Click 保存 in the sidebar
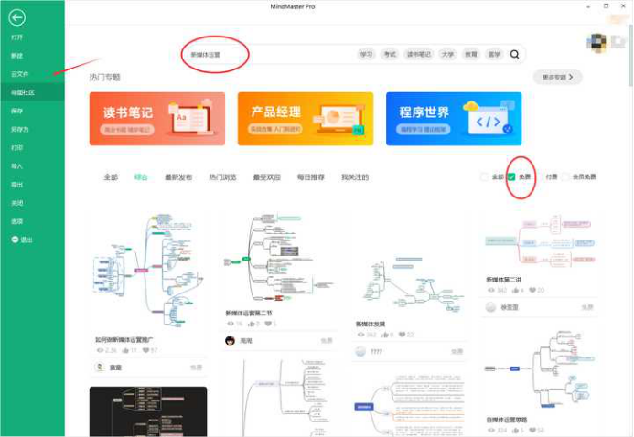634x437 pixels. click(x=17, y=111)
